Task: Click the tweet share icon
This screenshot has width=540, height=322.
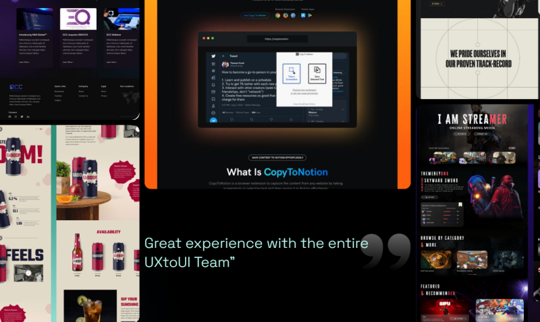Action: 291,119
